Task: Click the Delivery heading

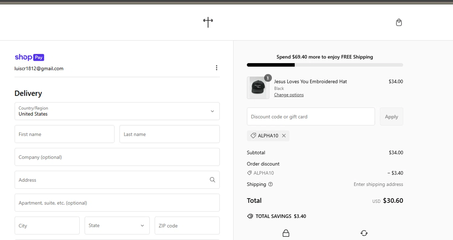Action: point(28,93)
